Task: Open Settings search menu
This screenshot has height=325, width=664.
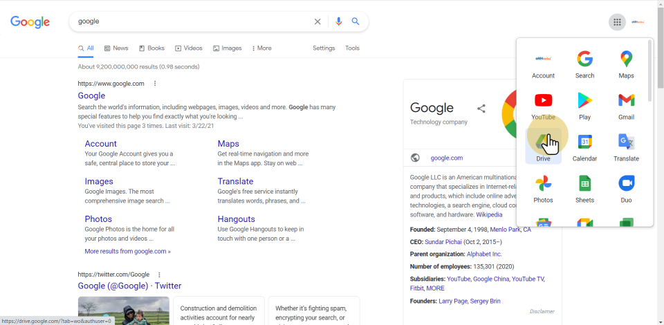Action: click(324, 48)
